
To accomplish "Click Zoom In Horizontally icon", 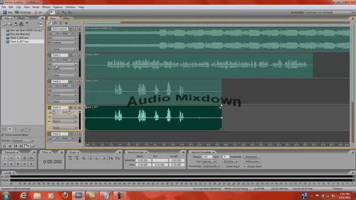I will (x=70, y=158).
